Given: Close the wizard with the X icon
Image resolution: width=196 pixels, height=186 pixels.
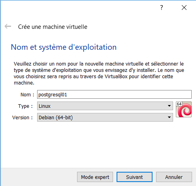Looking at the screenshot, I should coord(184,8).
